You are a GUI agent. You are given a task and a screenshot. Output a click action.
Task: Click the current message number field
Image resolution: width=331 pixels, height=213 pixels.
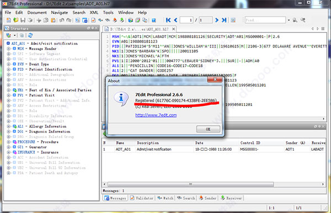click(x=186, y=20)
